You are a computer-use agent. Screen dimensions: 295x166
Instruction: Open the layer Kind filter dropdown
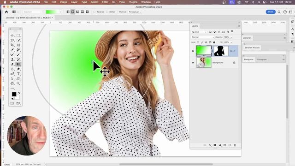[199, 32]
